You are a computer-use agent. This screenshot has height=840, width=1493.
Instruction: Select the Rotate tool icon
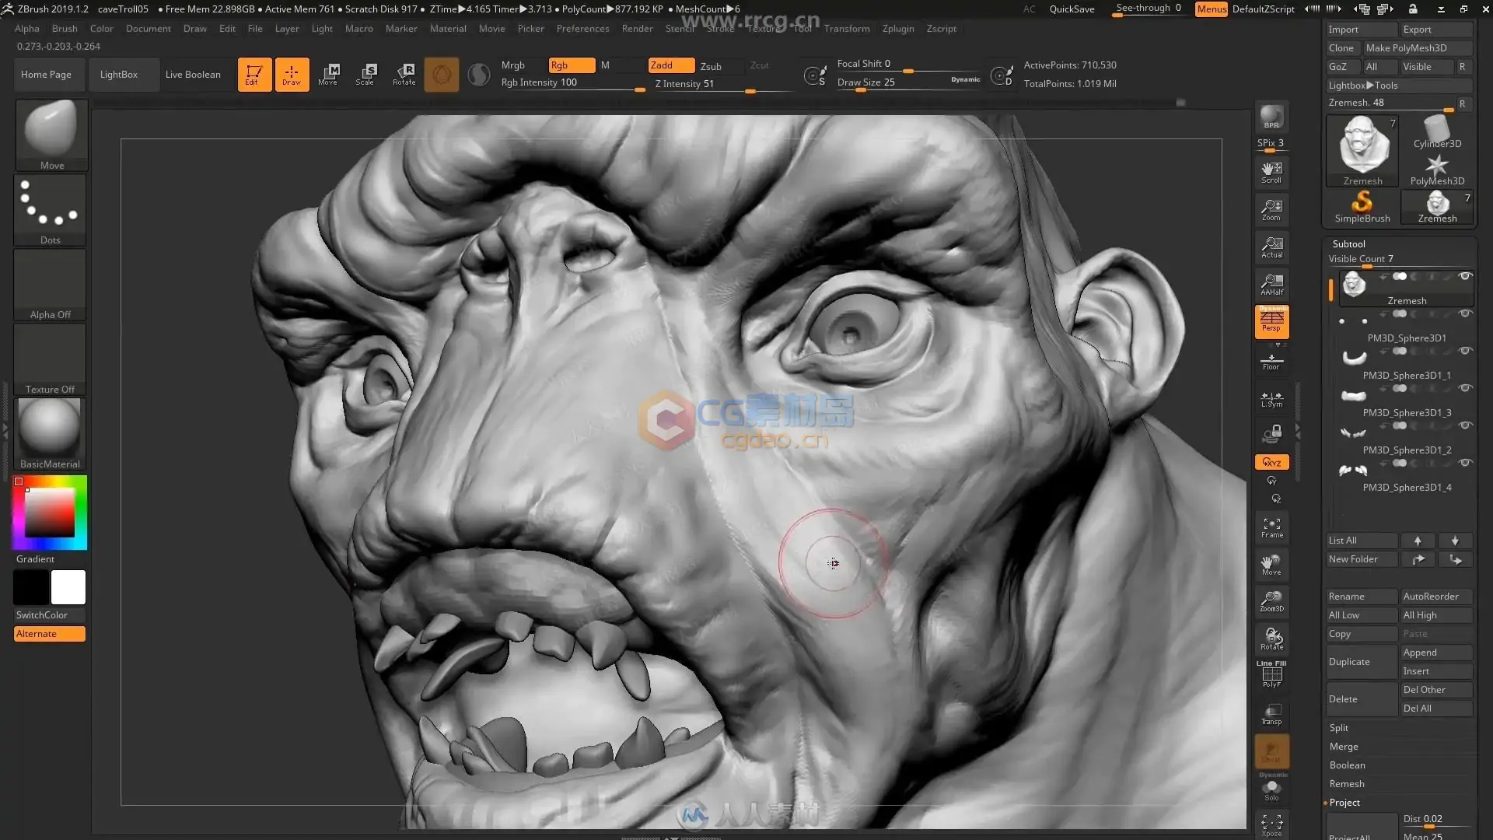click(x=405, y=73)
